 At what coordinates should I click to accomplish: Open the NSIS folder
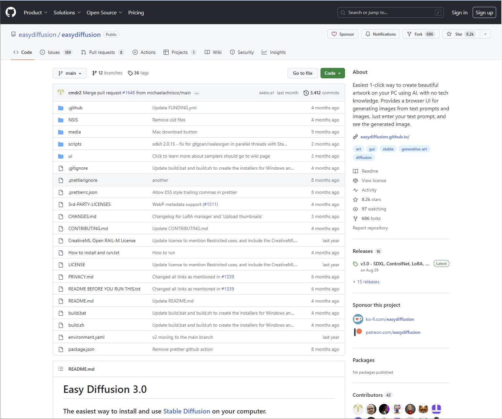coord(73,120)
